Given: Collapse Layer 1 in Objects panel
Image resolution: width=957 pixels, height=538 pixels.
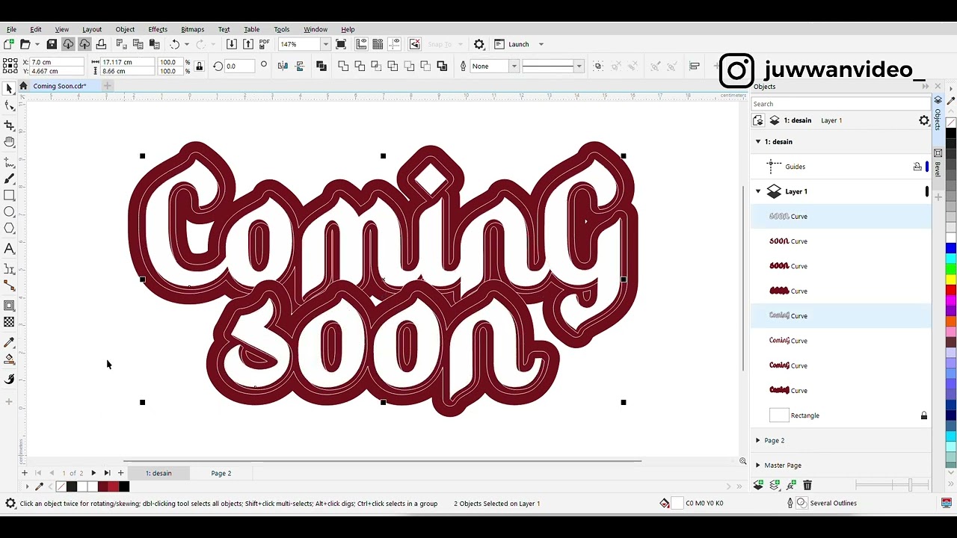Looking at the screenshot, I should (758, 191).
